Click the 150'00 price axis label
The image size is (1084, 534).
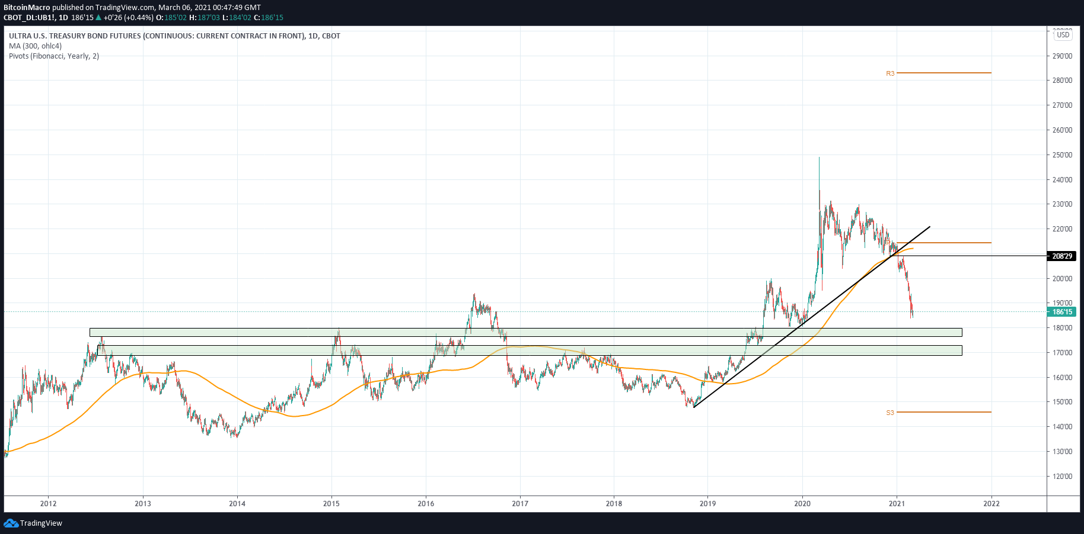[x=1062, y=402]
